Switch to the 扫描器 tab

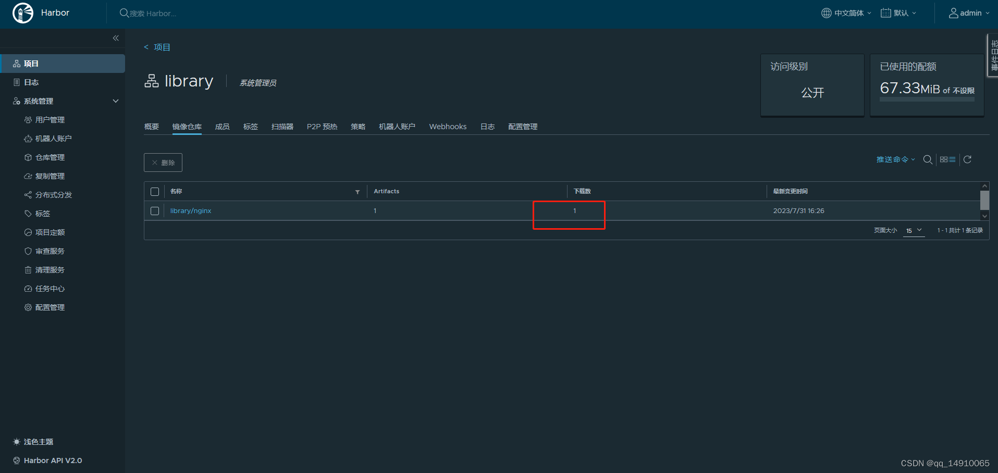pyautogui.click(x=282, y=127)
